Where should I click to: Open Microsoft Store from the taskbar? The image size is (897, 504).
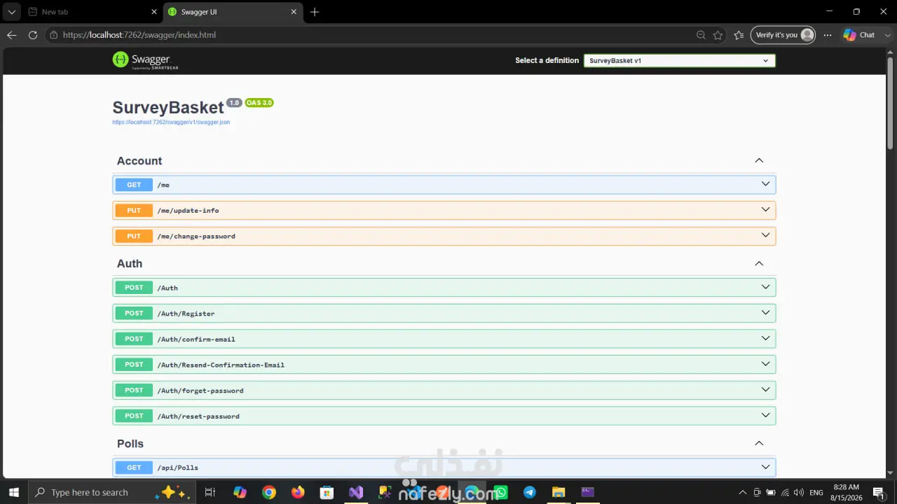[327, 492]
